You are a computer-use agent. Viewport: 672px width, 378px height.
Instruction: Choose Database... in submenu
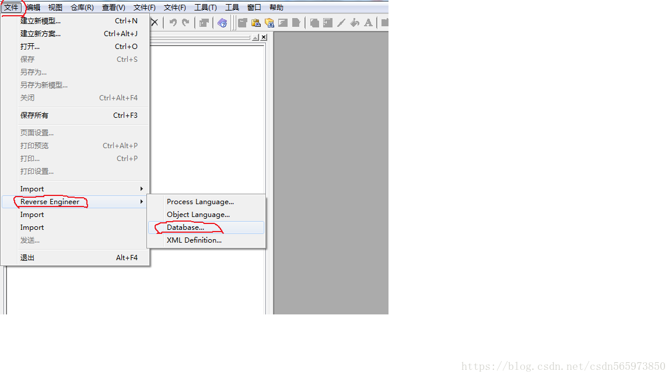coord(206,227)
